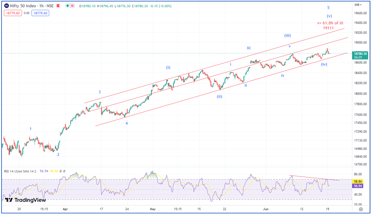Click the green market status dot
This screenshot has width=372, height=215.
point(67,6)
